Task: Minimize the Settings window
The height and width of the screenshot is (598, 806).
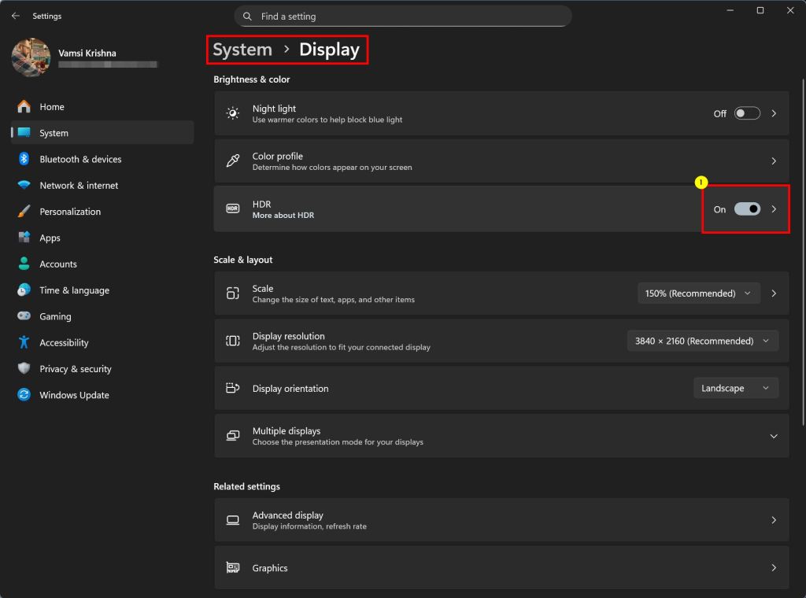Action: tap(730, 10)
